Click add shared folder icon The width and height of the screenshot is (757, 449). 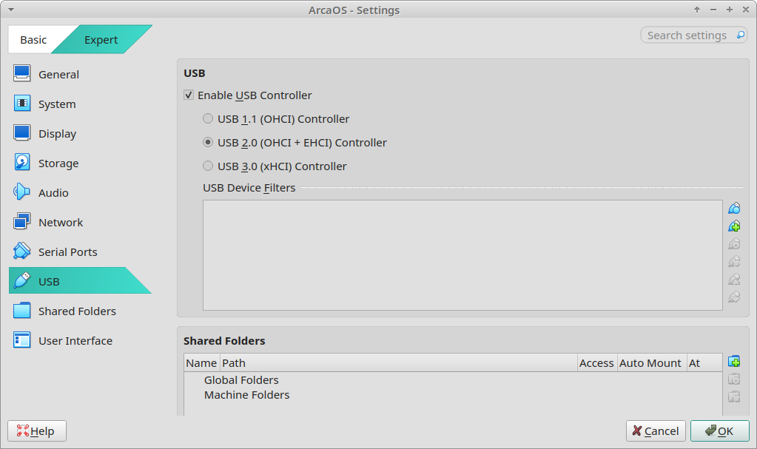click(734, 362)
